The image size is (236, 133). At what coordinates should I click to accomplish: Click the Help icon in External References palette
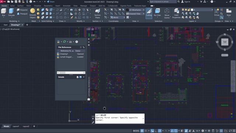click(77, 42)
